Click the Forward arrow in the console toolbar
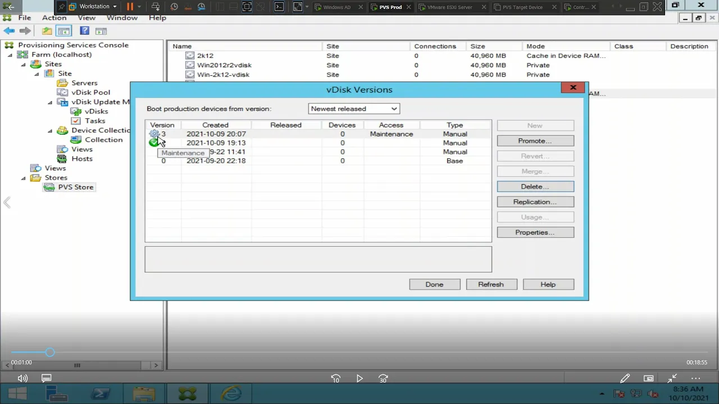Screen dimensions: 719x404 coord(25,31)
